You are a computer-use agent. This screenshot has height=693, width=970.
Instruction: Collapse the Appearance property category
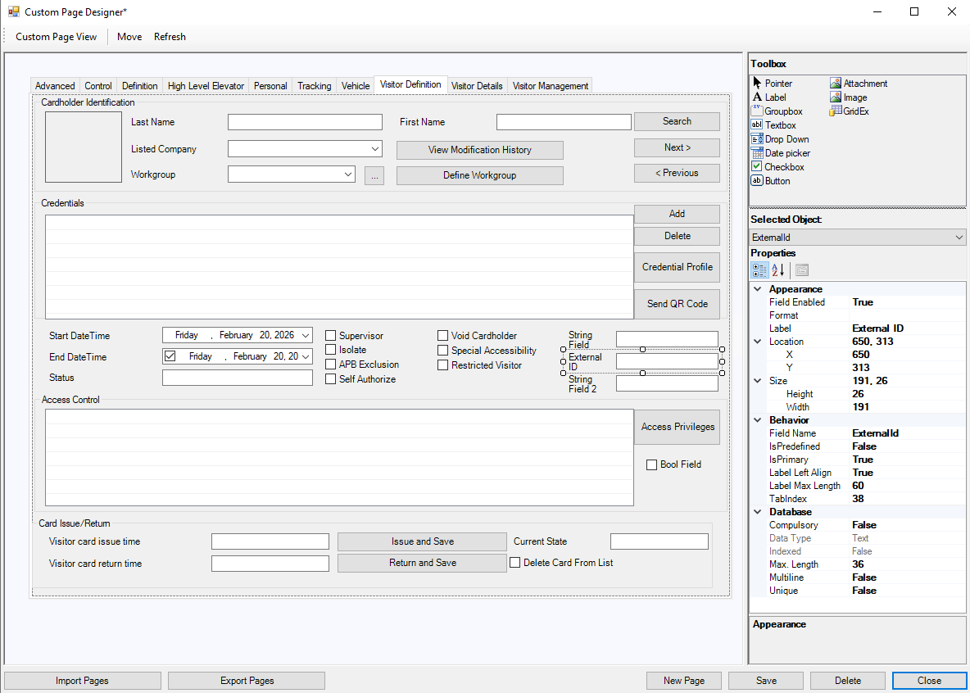click(x=758, y=289)
